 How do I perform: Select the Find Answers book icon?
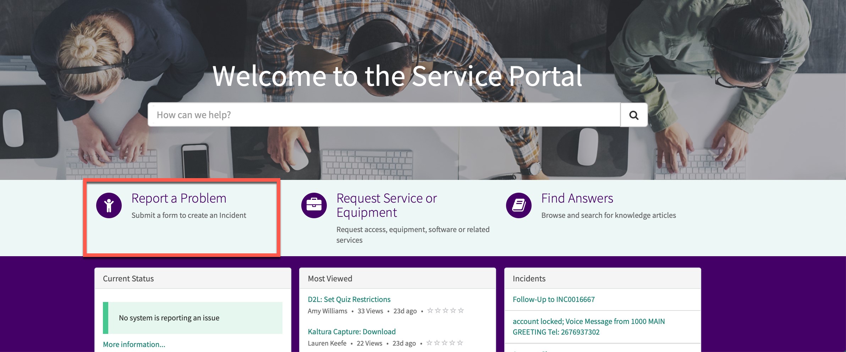[x=518, y=205]
